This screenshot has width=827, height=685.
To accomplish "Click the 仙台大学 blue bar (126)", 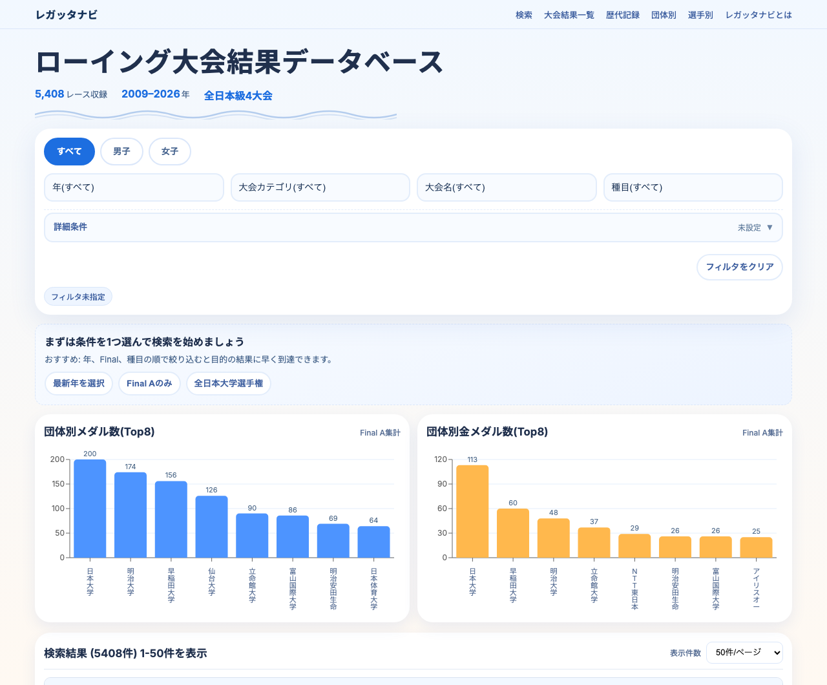I will [211, 527].
